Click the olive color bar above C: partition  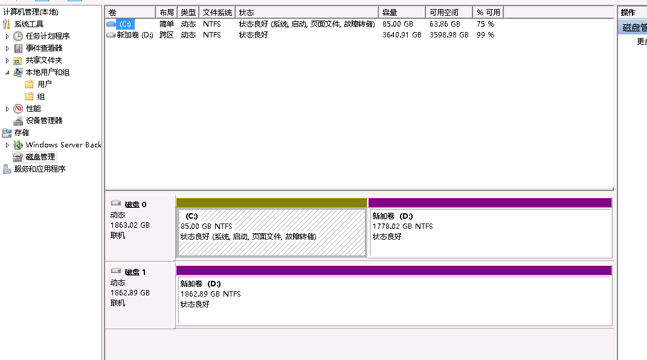pos(271,202)
